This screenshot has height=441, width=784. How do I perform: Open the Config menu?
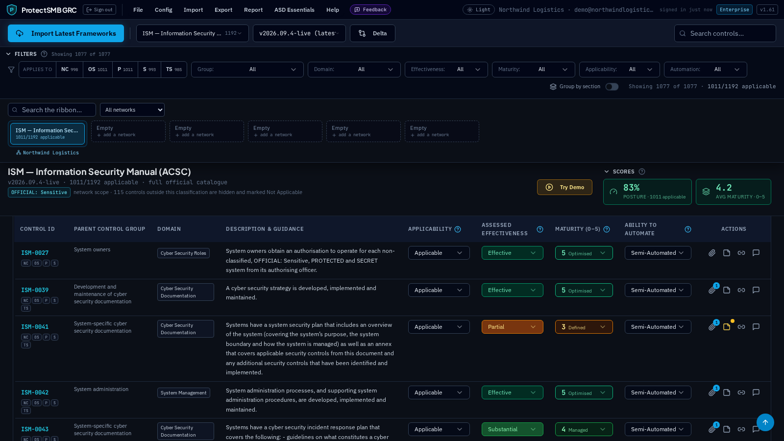[164, 10]
